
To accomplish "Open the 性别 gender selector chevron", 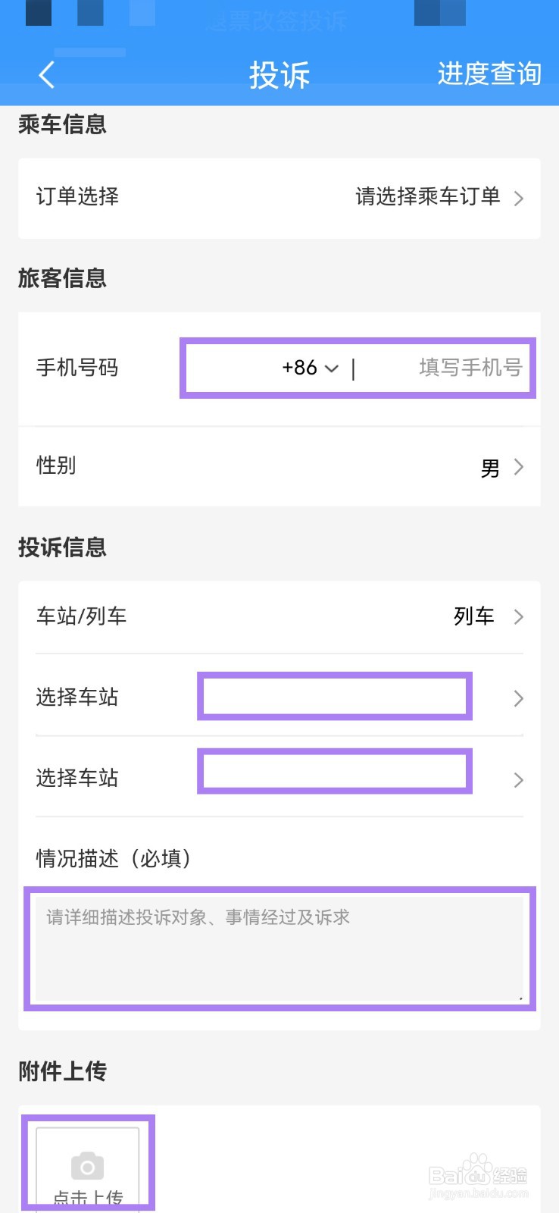I will tap(519, 467).
